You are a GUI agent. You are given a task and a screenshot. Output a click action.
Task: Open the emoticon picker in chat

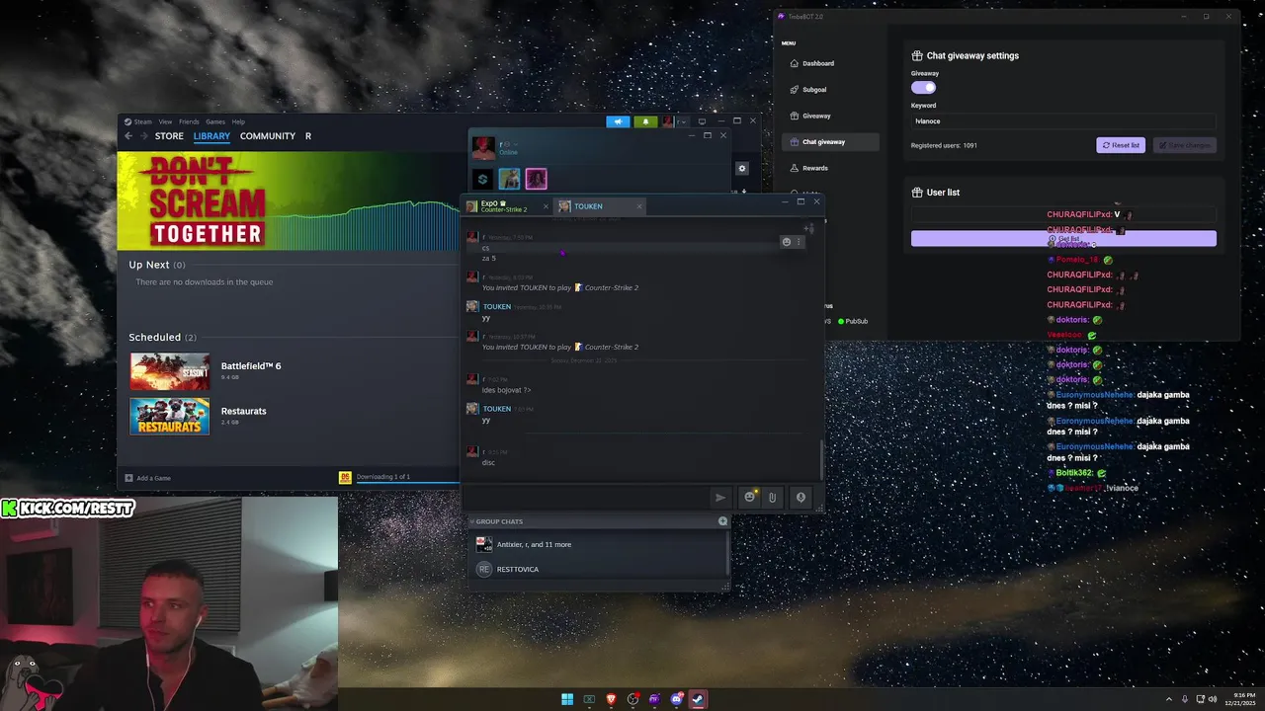[749, 497]
